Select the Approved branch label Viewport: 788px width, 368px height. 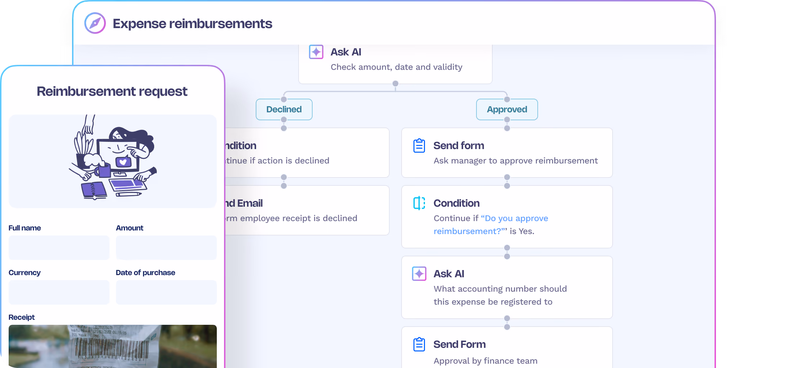pyautogui.click(x=507, y=109)
